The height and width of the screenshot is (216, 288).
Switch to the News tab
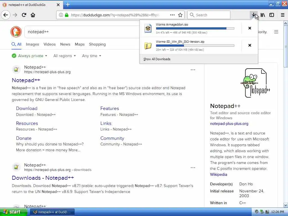tap(65, 44)
